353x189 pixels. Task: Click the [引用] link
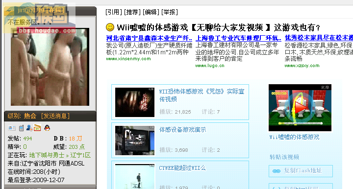tap(114, 12)
